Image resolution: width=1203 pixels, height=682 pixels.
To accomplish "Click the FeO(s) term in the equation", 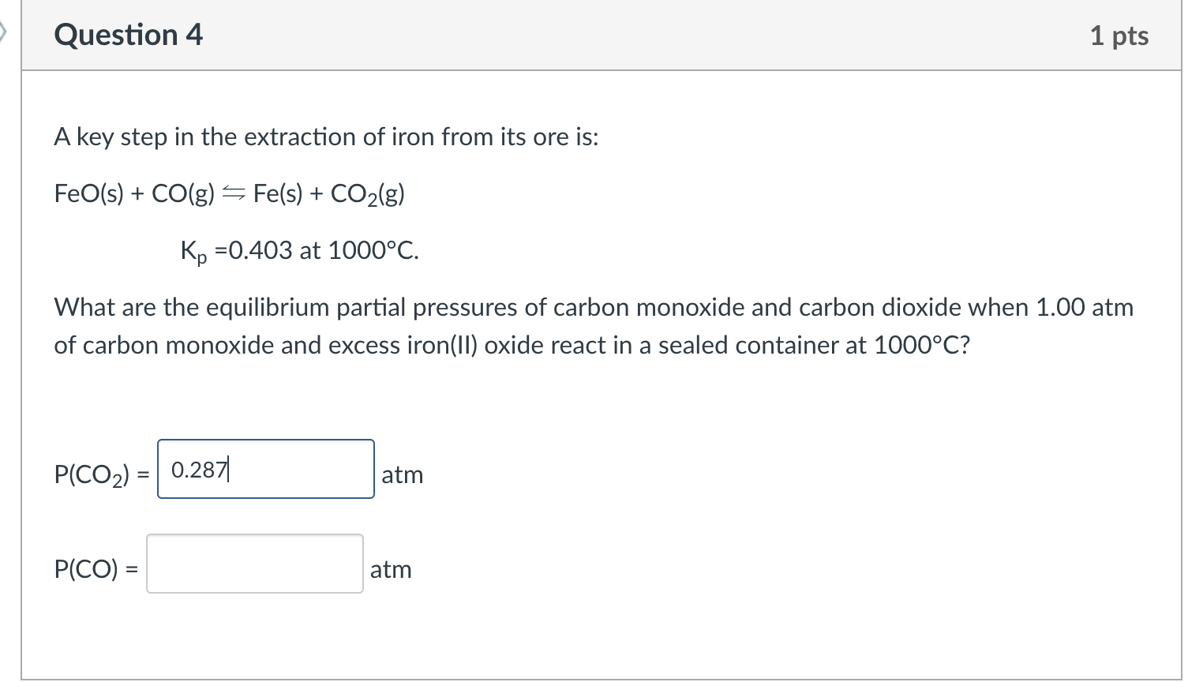I will pyautogui.click(x=88, y=193).
